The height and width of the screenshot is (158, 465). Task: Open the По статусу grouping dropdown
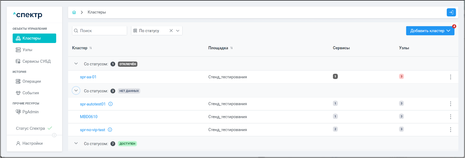178,31
